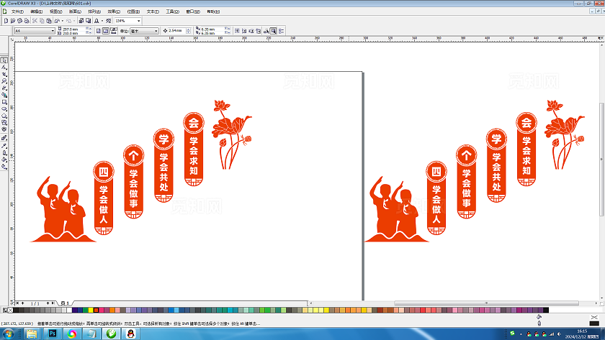The height and width of the screenshot is (340, 605).
Task: Open the zoom level 134% dropdown
Action: pos(137,21)
